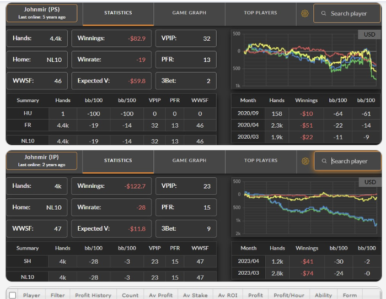Sort by Ability column header

click(x=324, y=295)
